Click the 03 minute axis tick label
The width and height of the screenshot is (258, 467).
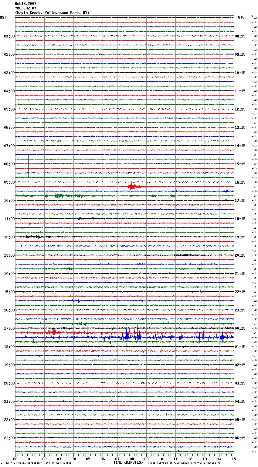[59, 459]
